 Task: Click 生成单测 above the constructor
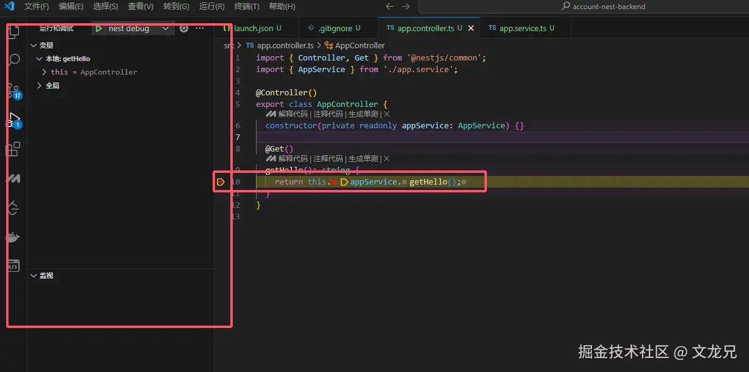point(364,114)
